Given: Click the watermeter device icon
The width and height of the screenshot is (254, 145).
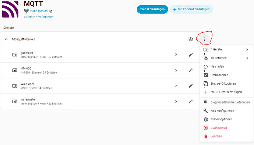Looking at the screenshot, I should 15,102.
